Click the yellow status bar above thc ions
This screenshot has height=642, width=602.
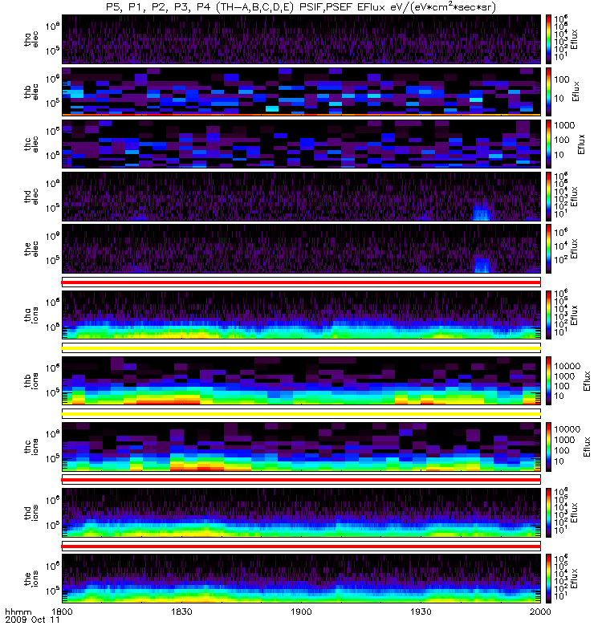tap(301, 414)
